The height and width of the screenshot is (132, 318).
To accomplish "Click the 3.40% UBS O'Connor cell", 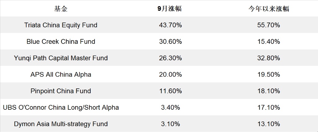I will (x=170, y=108).
